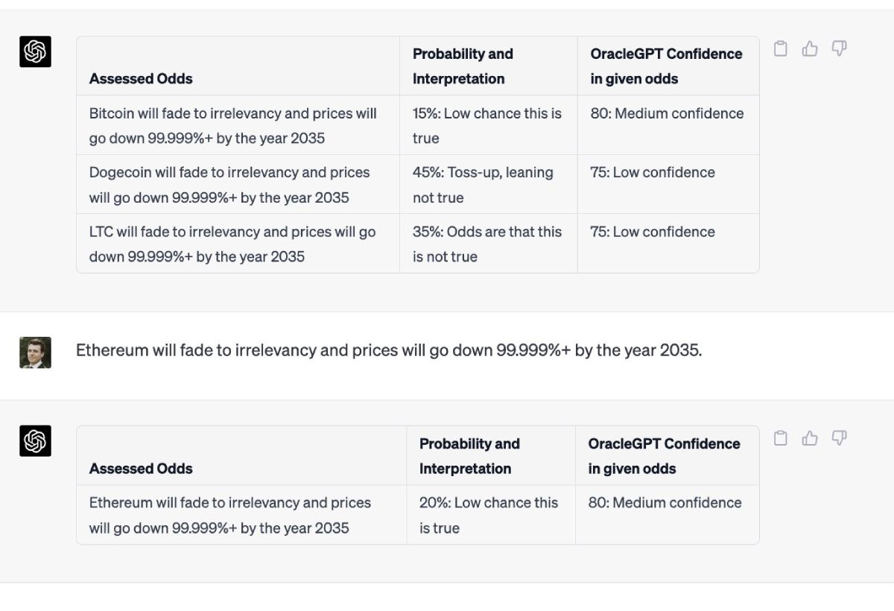Like the Ethereum odds response

click(x=810, y=438)
